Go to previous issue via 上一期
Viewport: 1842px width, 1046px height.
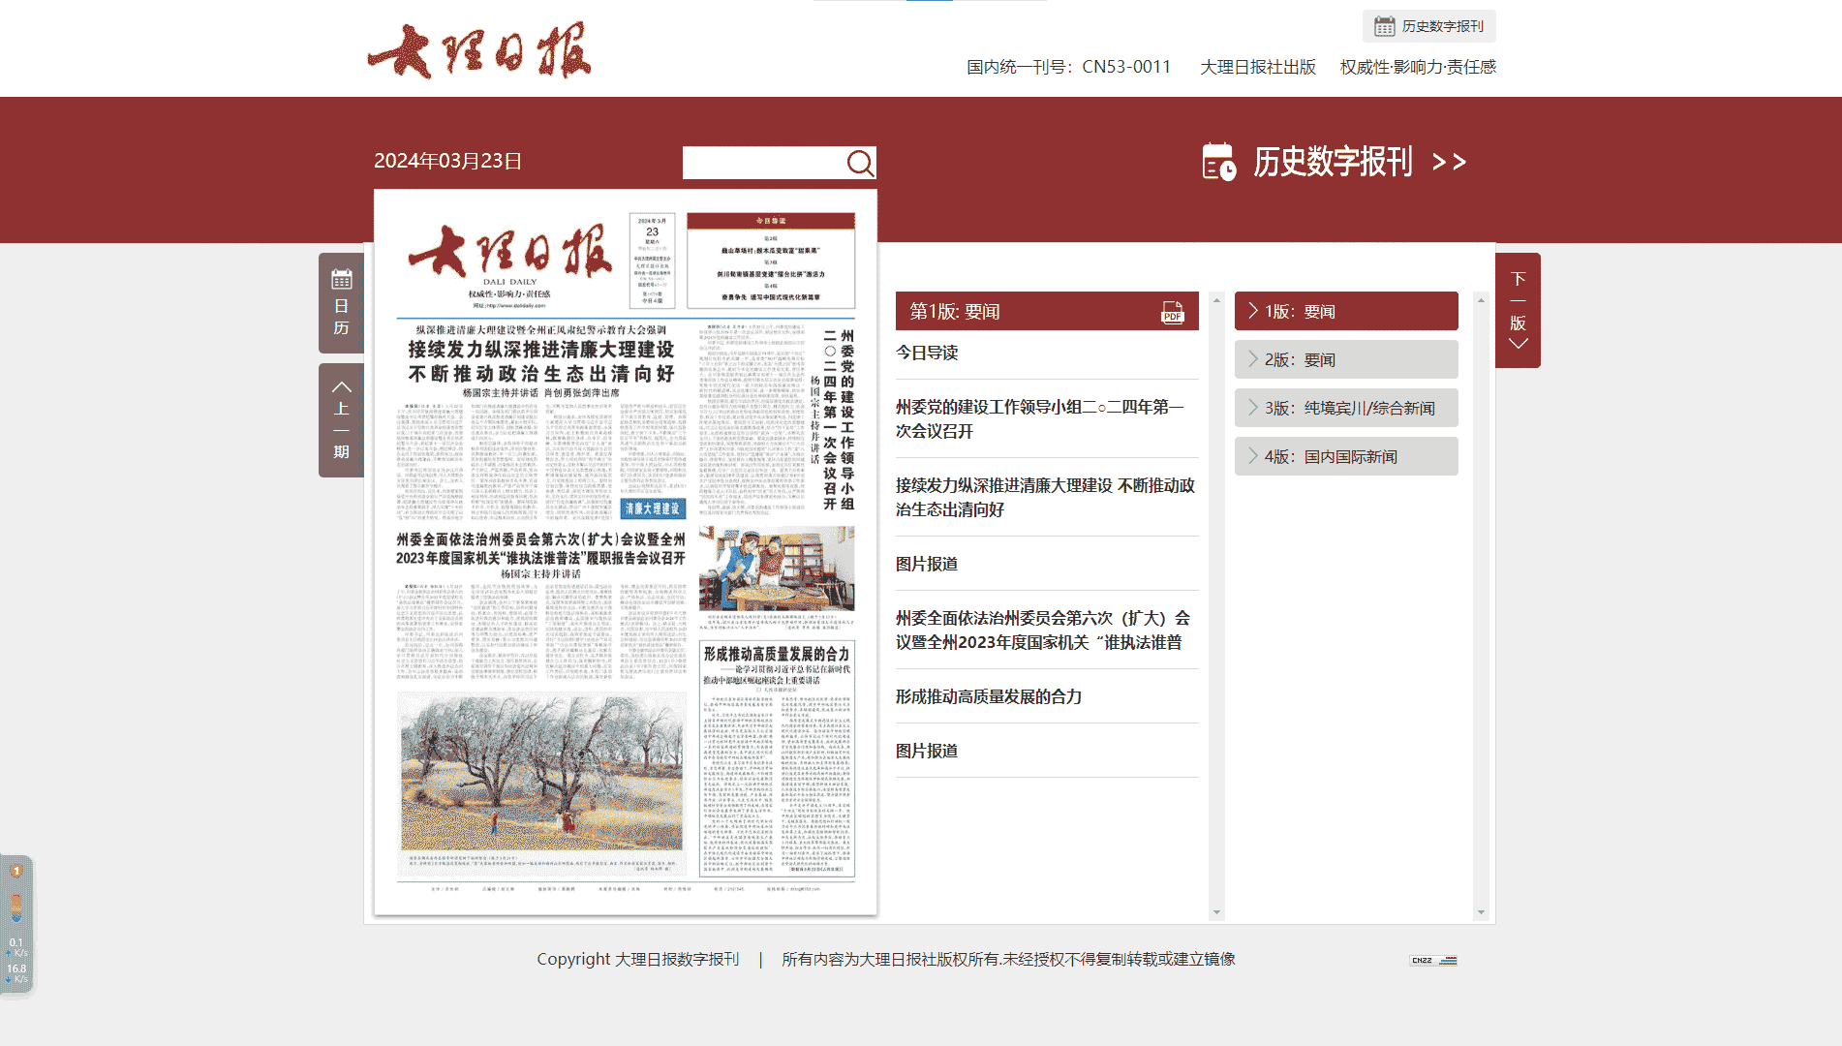point(341,420)
